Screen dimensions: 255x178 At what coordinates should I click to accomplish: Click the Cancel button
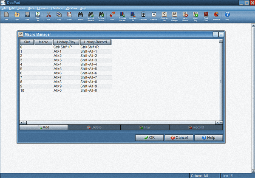pyautogui.click(x=179, y=138)
